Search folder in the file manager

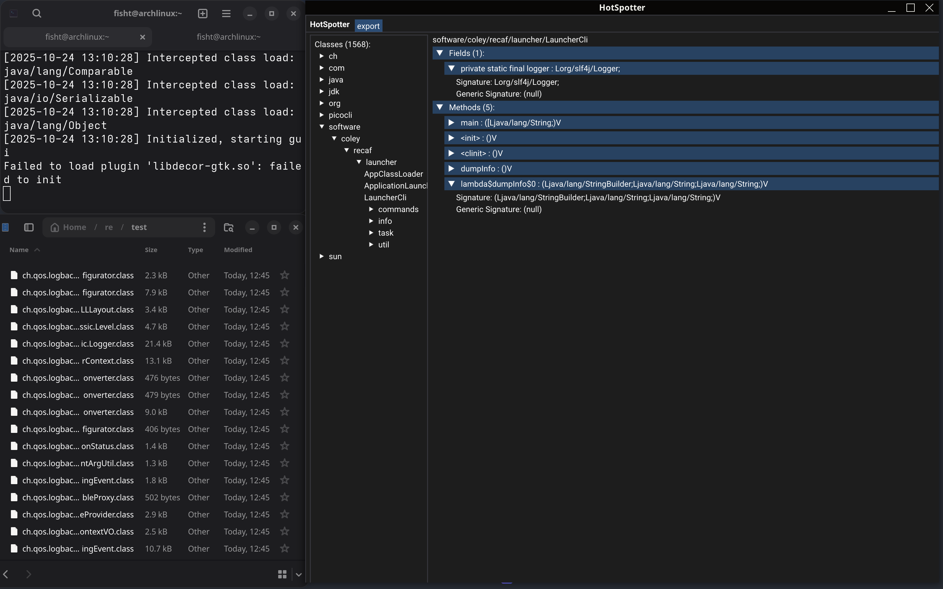pyautogui.click(x=228, y=227)
